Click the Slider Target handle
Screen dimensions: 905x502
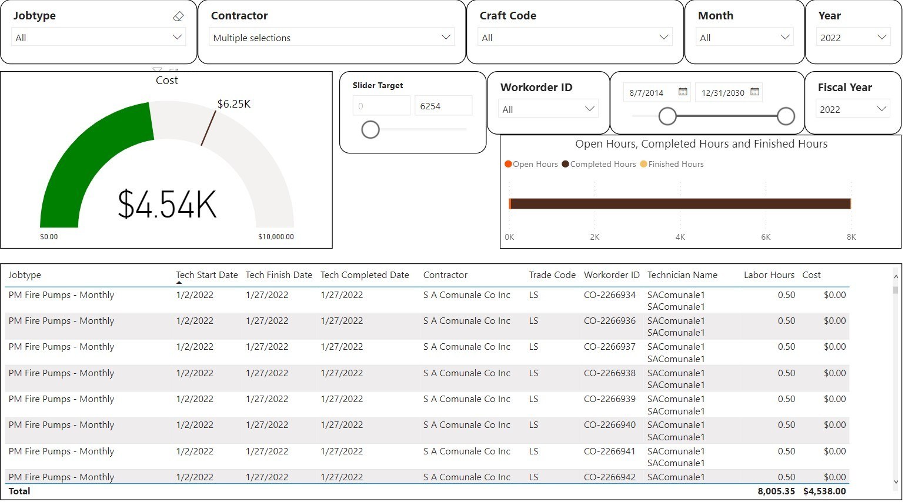click(370, 129)
